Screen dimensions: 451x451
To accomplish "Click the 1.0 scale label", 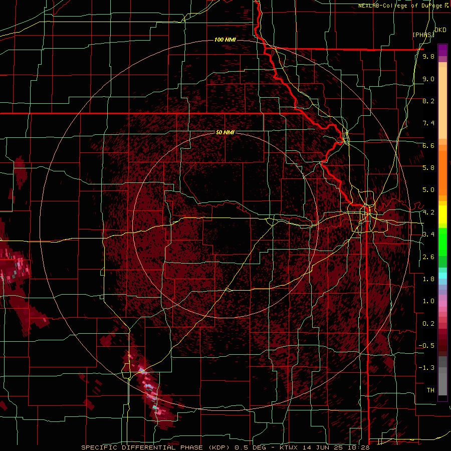I will point(428,301).
